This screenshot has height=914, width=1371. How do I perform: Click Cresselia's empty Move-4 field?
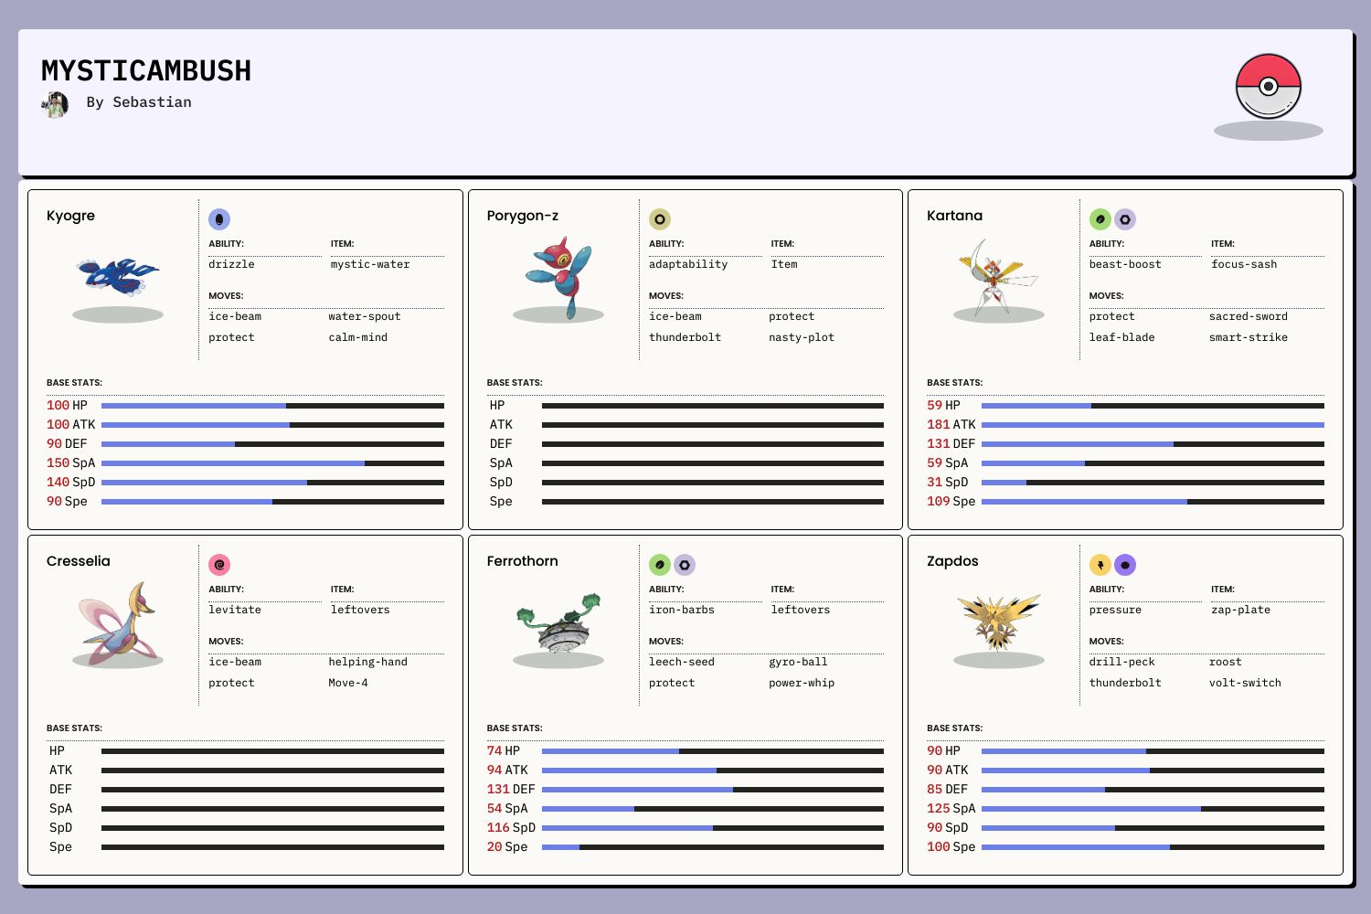[x=348, y=683]
